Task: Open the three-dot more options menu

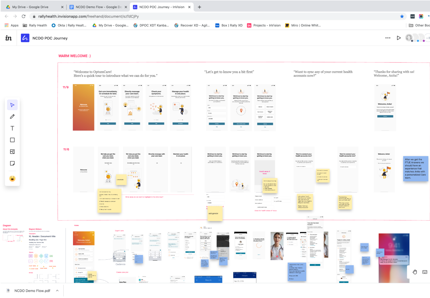Action: click(388, 38)
